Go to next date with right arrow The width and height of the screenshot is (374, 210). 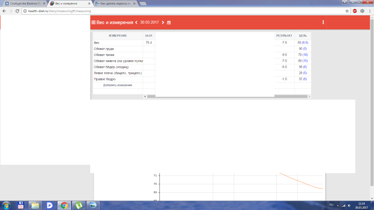[163, 22]
